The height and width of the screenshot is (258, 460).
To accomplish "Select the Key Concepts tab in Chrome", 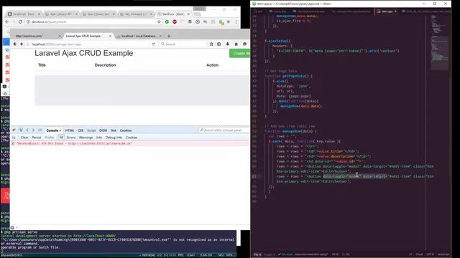I will pos(136,14).
